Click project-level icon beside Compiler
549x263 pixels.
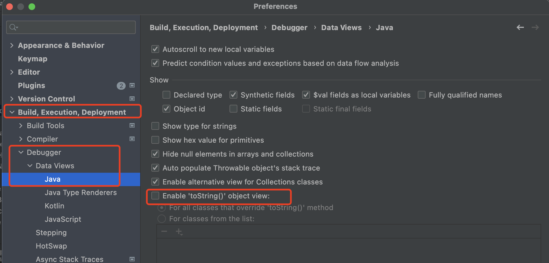(132, 139)
